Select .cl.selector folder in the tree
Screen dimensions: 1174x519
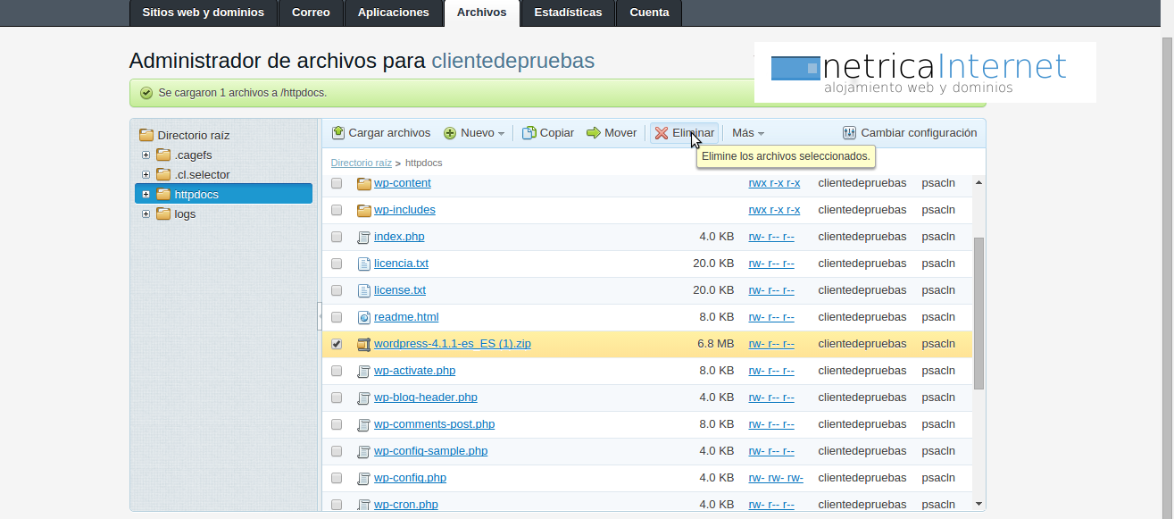pyautogui.click(x=202, y=175)
